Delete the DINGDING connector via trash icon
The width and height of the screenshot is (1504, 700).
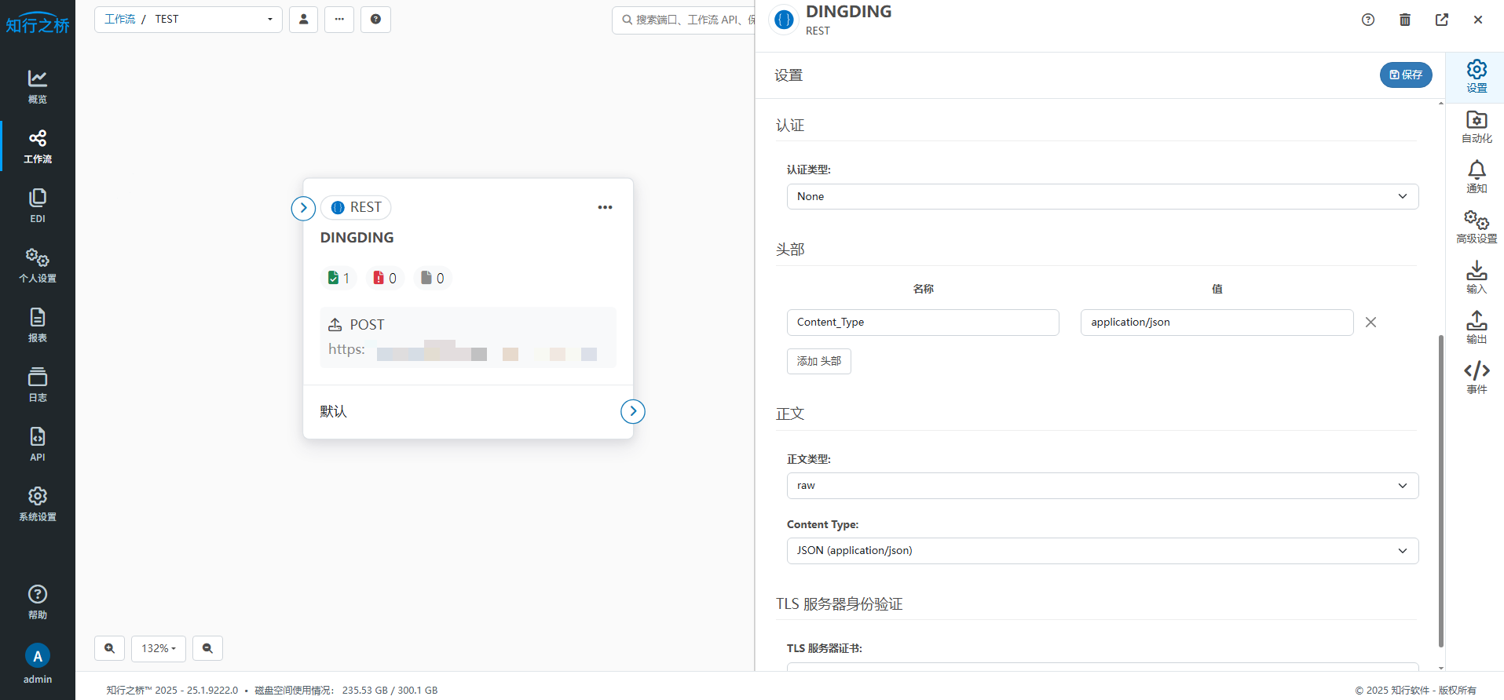pyautogui.click(x=1405, y=20)
